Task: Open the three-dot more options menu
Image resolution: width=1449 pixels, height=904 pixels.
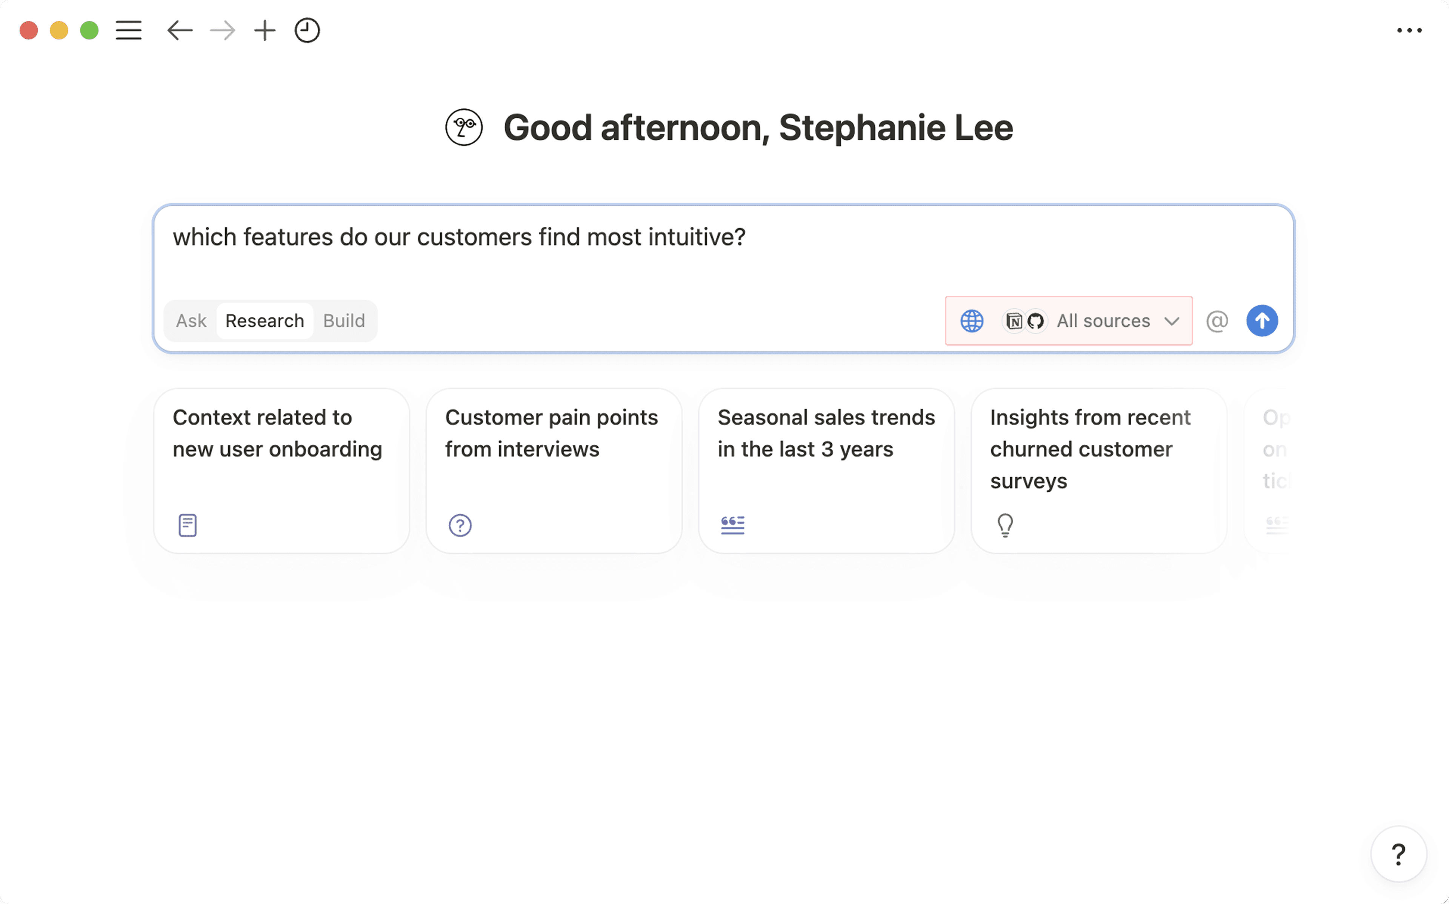Action: [1409, 30]
